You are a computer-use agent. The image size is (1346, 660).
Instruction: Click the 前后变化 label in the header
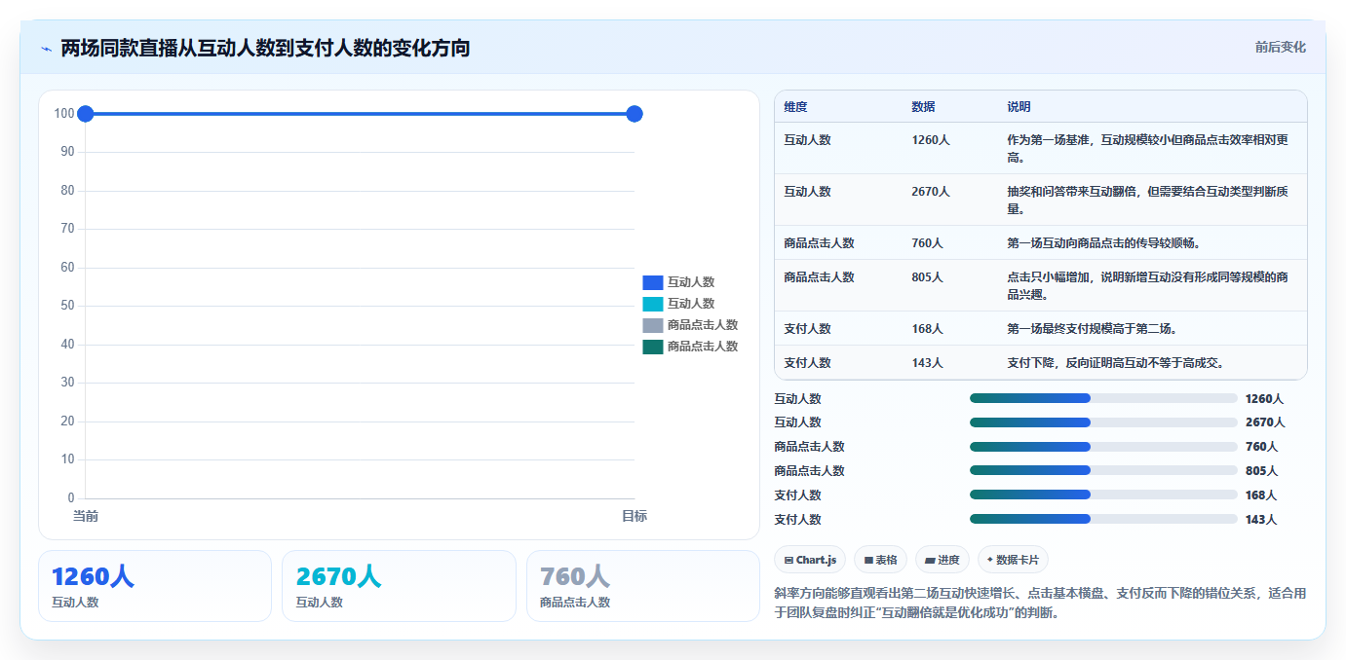1280,48
